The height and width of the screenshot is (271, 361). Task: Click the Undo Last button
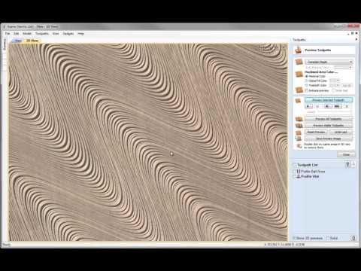pyautogui.click(x=341, y=132)
